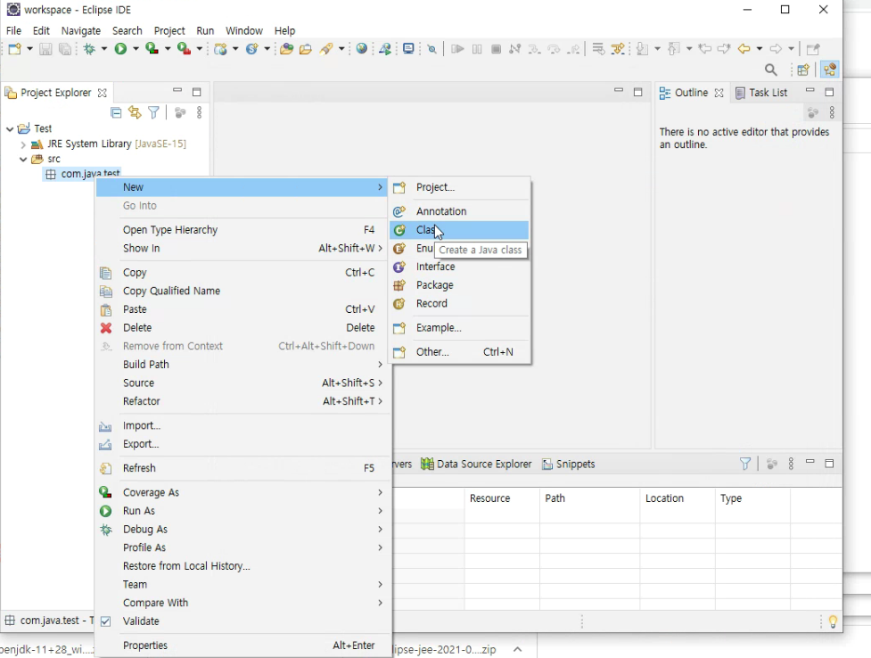Click the Back navigation arrow in toolbar

pyautogui.click(x=744, y=49)
